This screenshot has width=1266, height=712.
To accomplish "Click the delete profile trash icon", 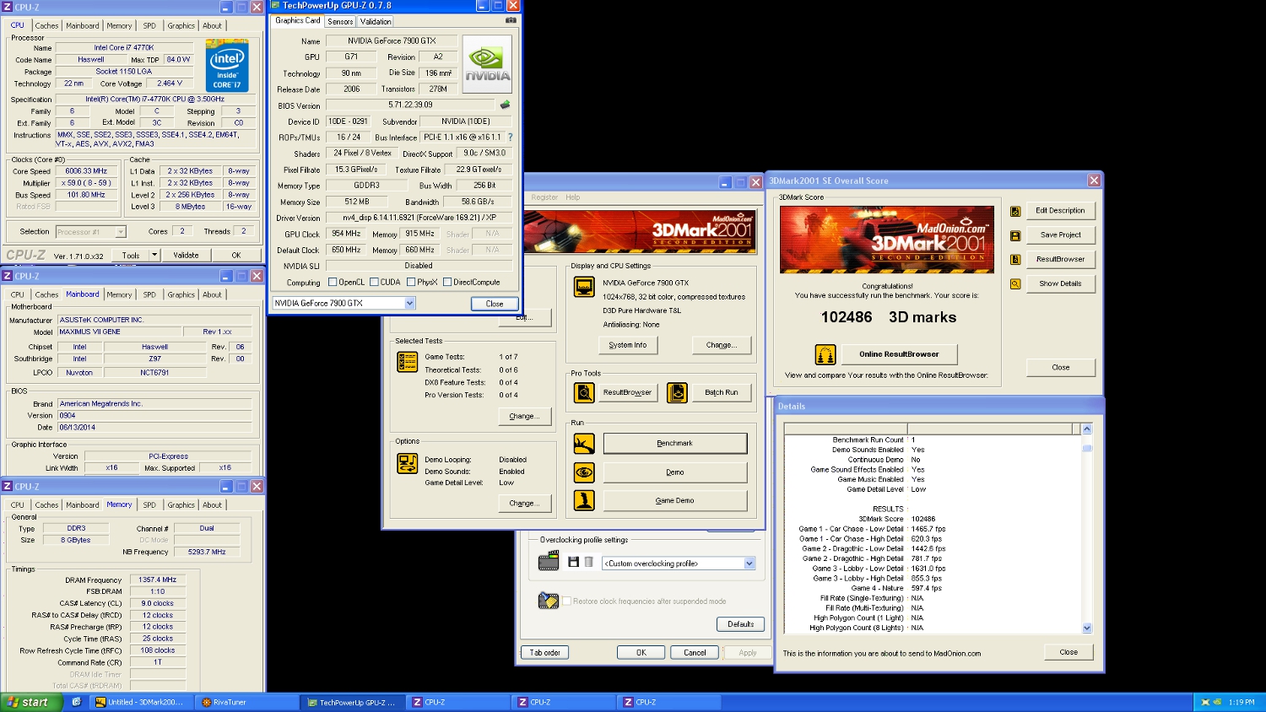I will coord(588,562).
